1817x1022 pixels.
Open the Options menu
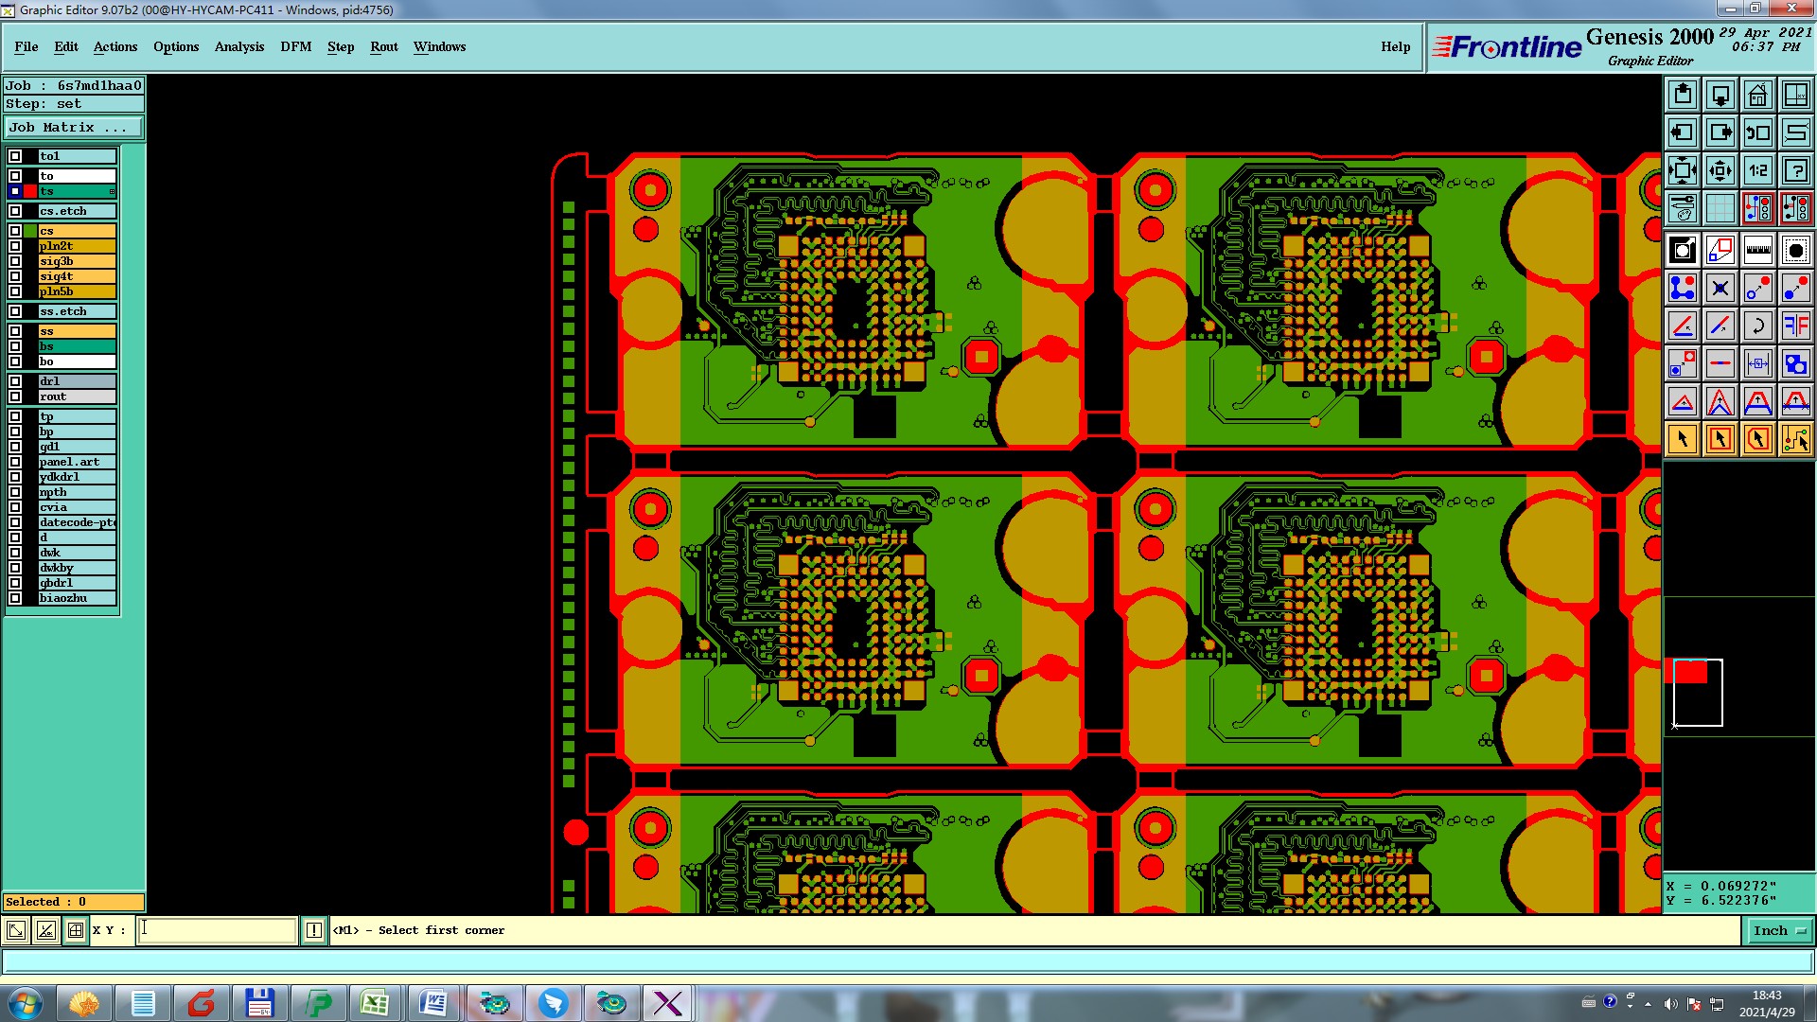click(x=176, y=46)
